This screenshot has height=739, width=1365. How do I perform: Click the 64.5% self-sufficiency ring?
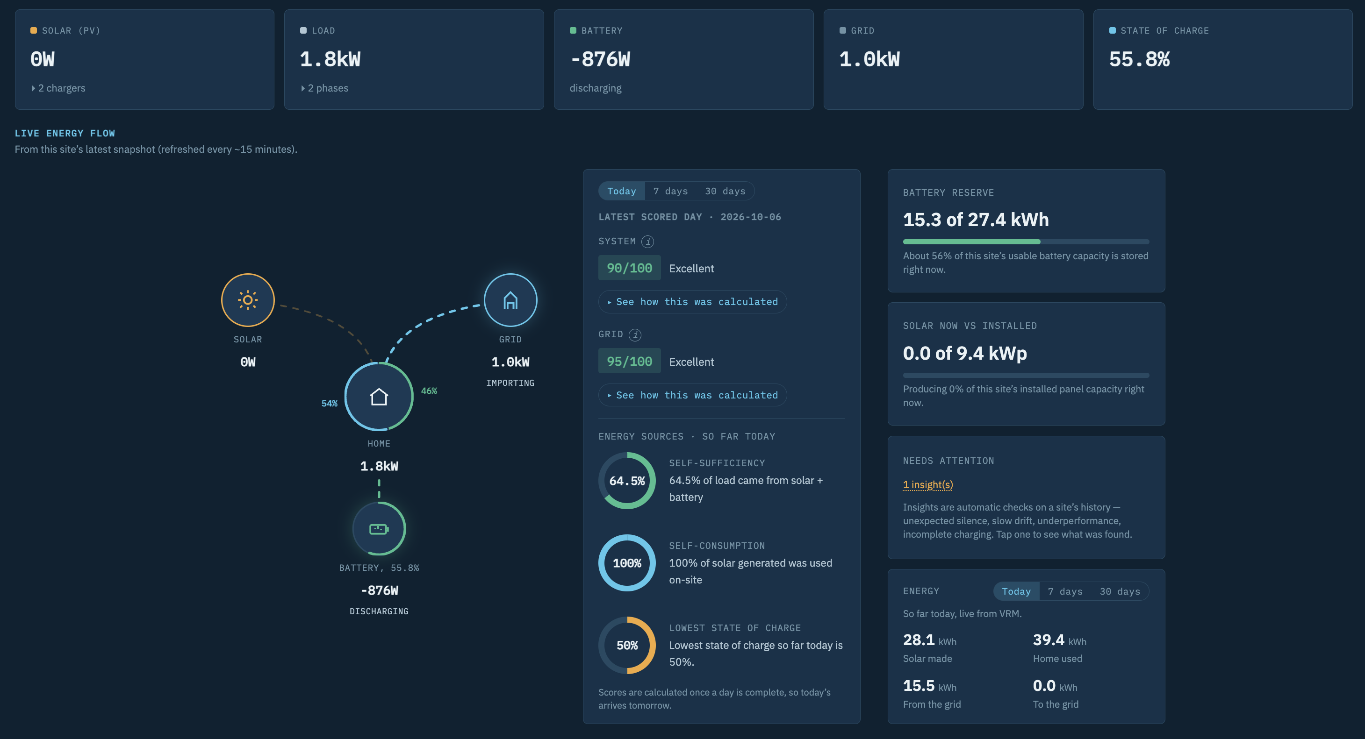(x=627, y=481)
